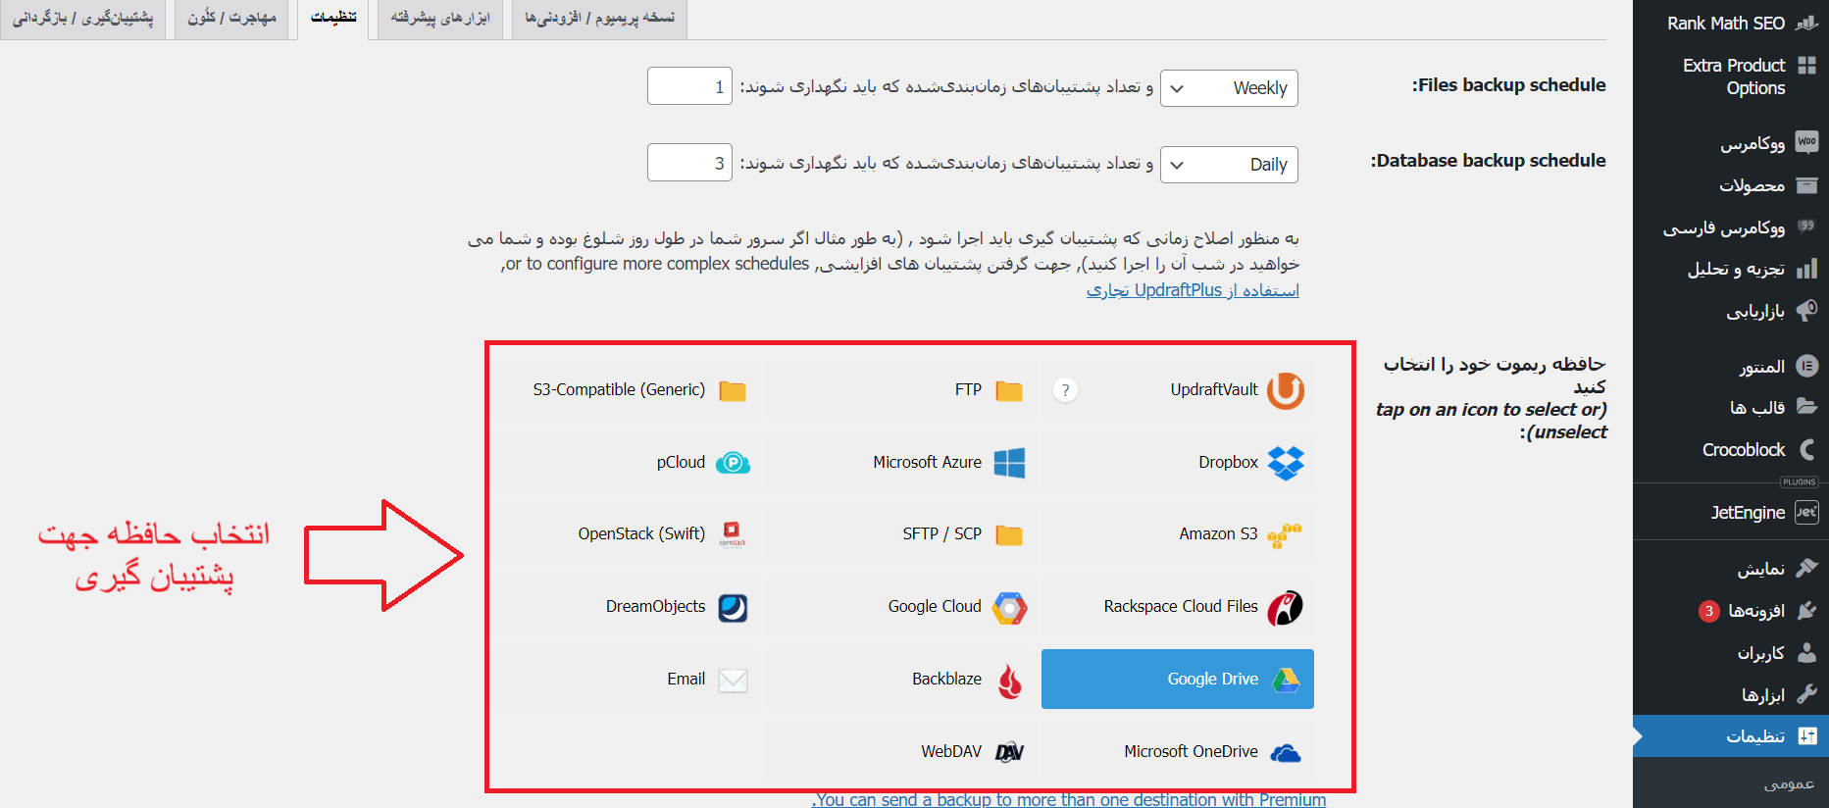Open the ووکامرس فارسی menu item
Viewport: 1829px width, 808px height.
tap(1731, 227)
